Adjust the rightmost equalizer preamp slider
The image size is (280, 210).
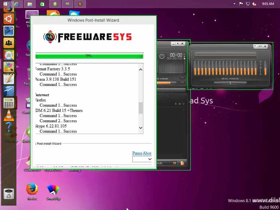point(266,68)
